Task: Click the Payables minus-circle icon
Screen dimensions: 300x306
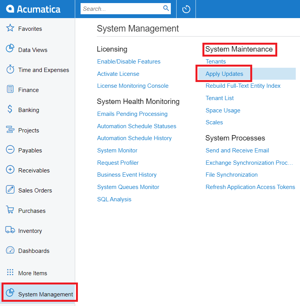Action: 10,149
